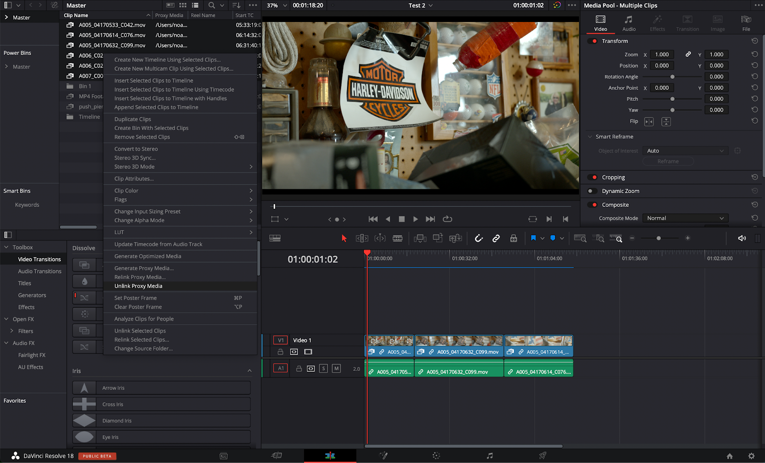This screenshot has height=463, width=765.
Task: Open the viewer zoom 37% dropdown
Action: [x=277, y=5]
